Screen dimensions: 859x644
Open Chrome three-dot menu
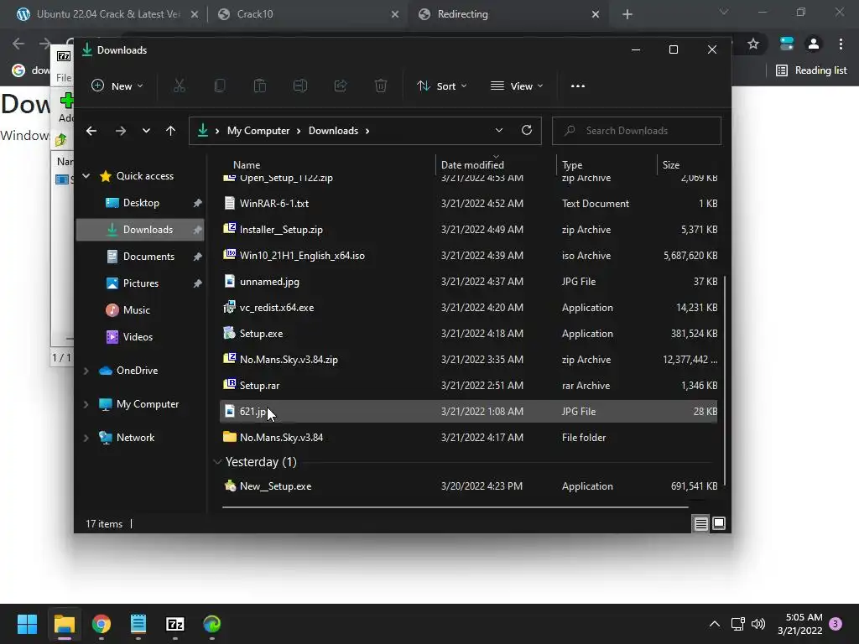click(x=841, y=44)
